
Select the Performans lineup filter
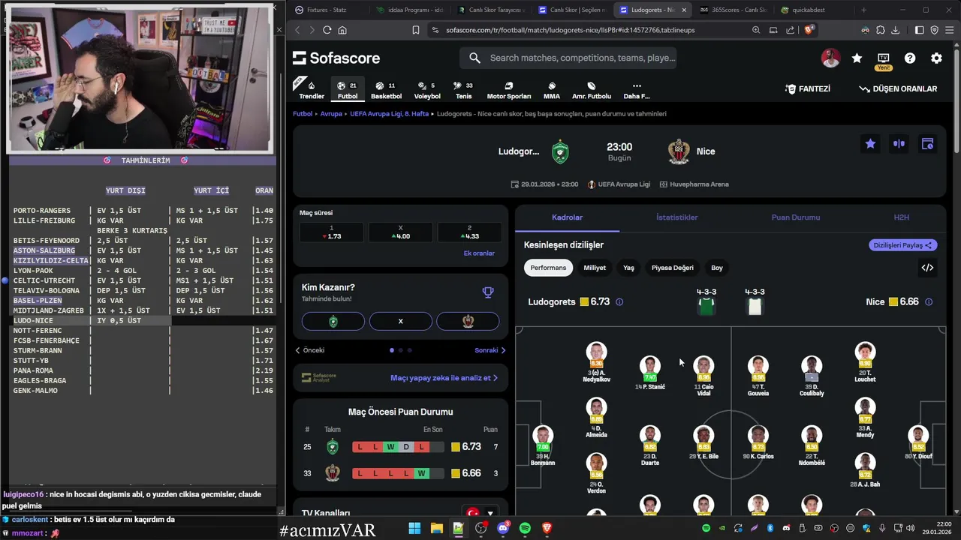pos(548,268)
